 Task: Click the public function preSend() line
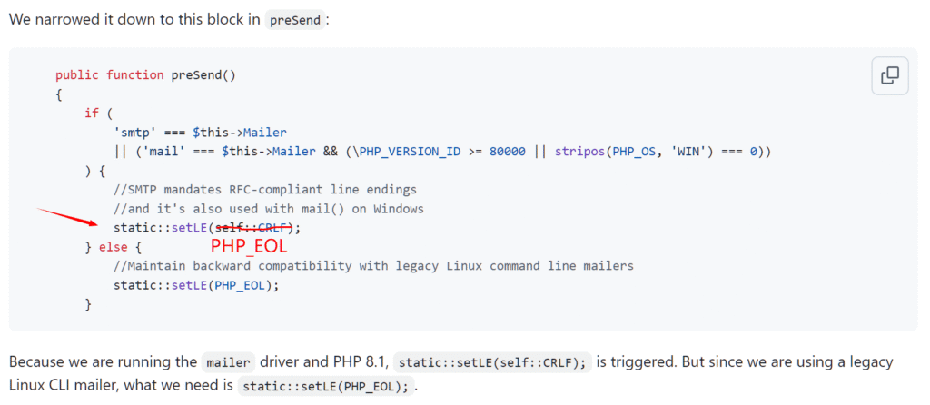pos(145,75)
